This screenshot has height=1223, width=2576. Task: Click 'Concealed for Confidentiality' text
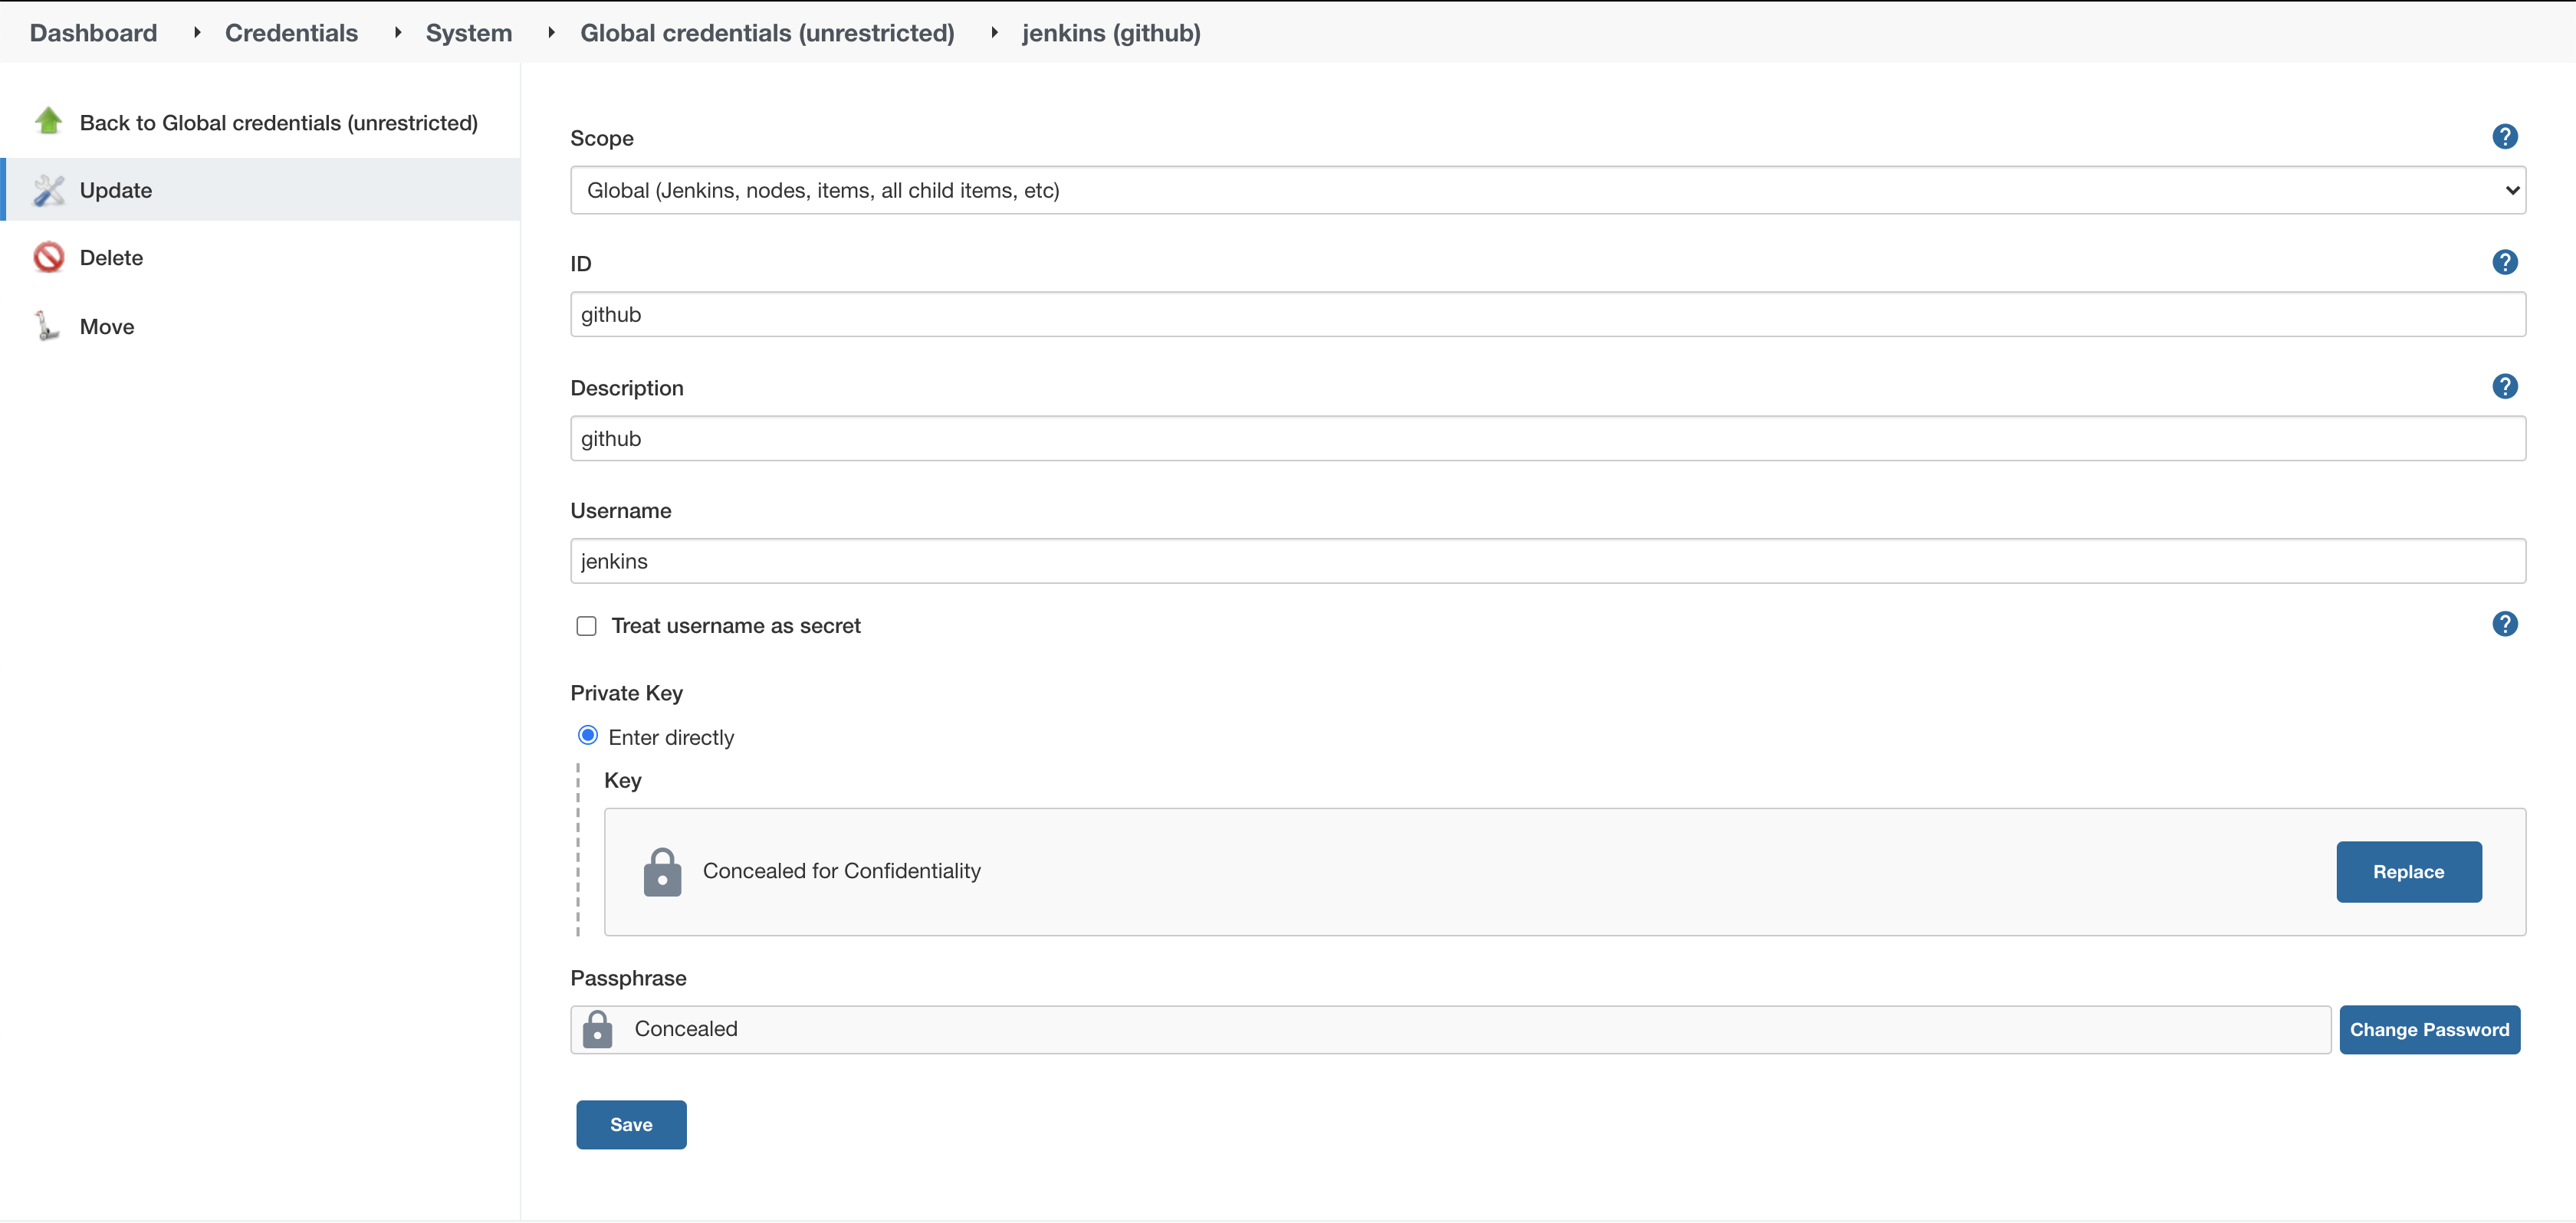click(841, 871)
